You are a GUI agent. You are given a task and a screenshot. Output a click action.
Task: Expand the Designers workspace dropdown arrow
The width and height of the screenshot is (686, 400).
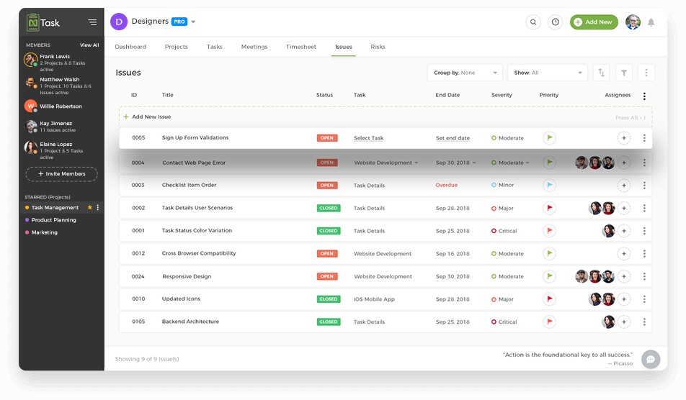pos(193,22)
